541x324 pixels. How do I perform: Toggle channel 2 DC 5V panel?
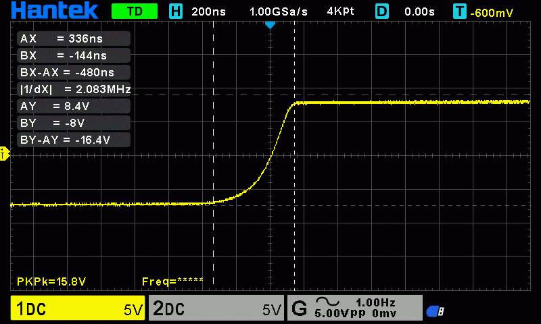[x=216, y=308]
